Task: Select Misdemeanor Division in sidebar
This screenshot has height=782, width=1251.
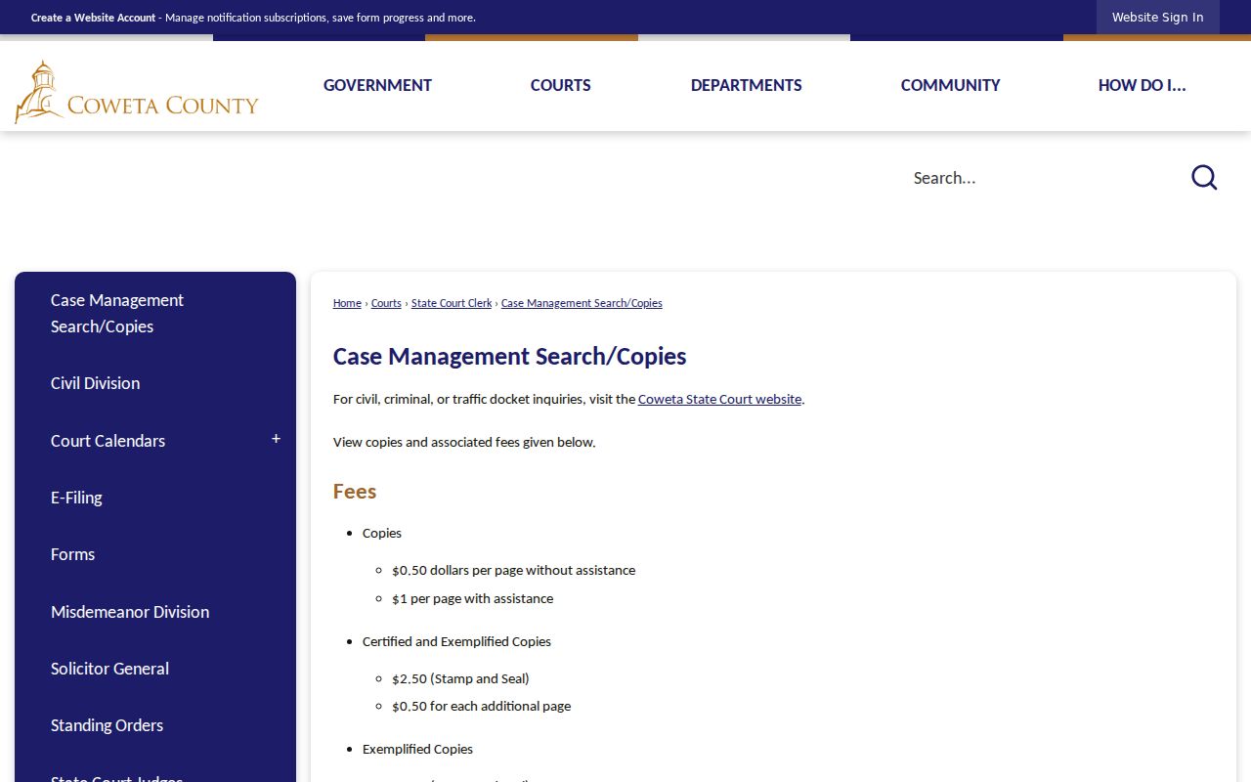Action: pos(155,612)
